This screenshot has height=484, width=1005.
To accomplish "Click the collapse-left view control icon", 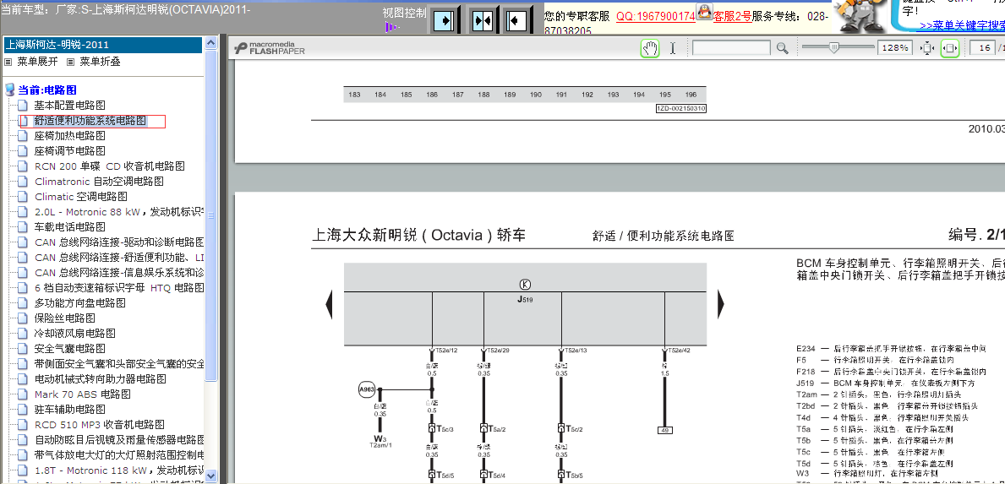I will click(515, 20).
